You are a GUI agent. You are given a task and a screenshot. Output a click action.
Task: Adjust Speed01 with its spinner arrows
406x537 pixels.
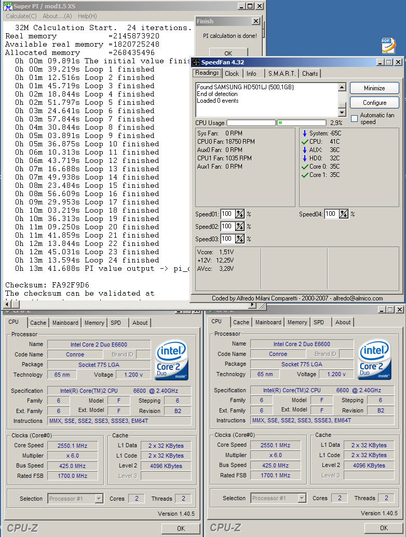point(240,214)
